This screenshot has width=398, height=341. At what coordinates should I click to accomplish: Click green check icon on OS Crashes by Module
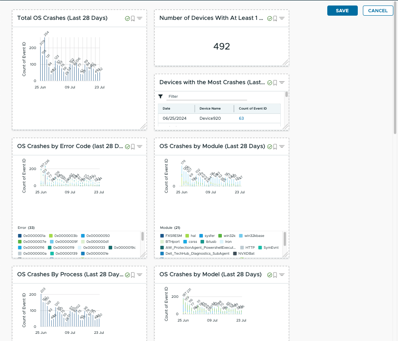coord(269,146)
